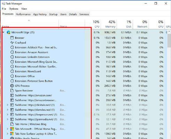Open the File menu
171x139 pixels.
coord(4,9)
